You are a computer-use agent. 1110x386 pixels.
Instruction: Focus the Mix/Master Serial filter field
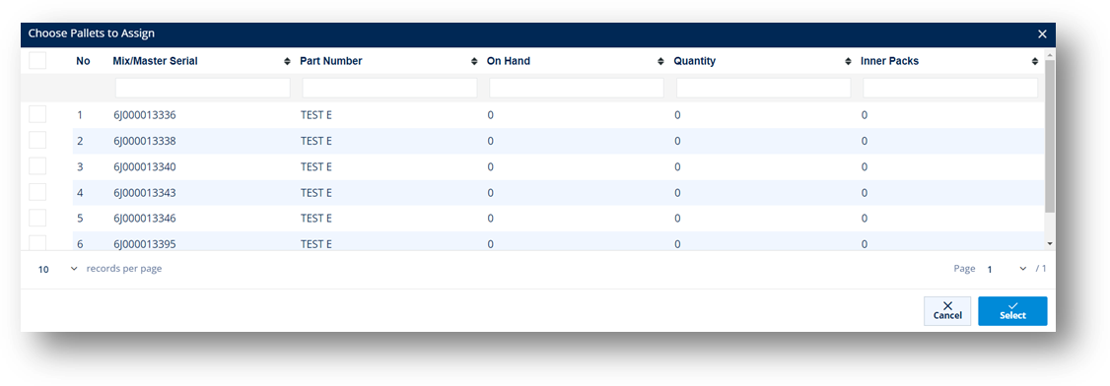click(x=202, y=88)
